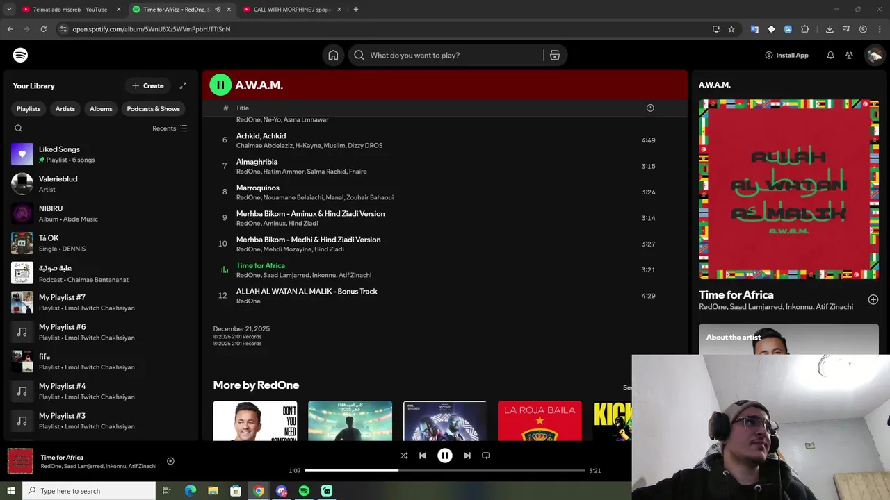Open My Playlist #7

click(x=100, y=302)
